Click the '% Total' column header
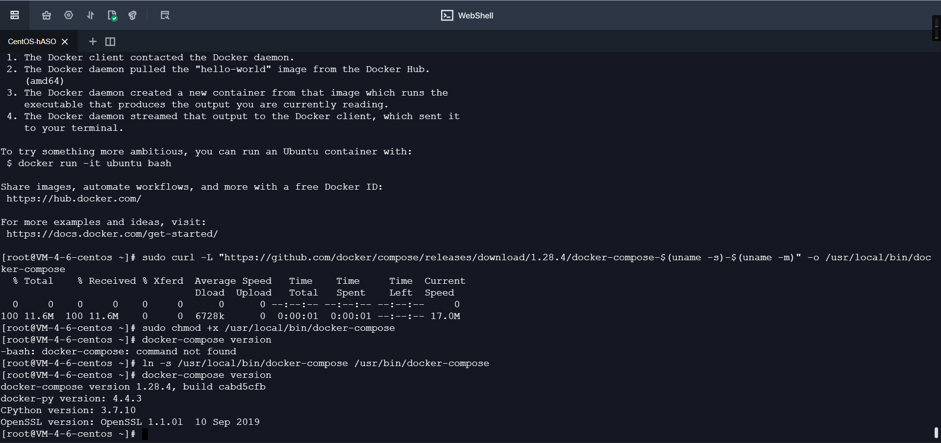This screenshot has width=941, height=443. click(x=33, y=281)
